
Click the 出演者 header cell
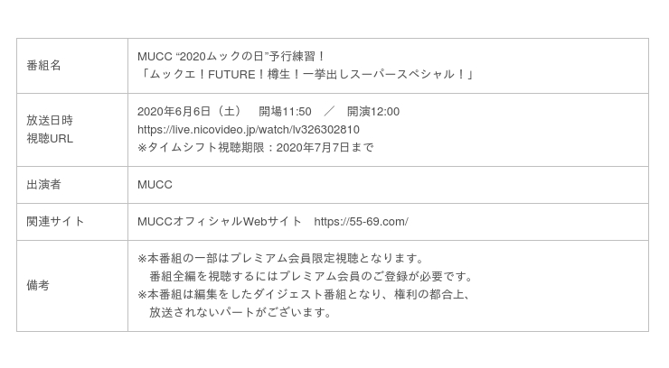tap(72, 185)
